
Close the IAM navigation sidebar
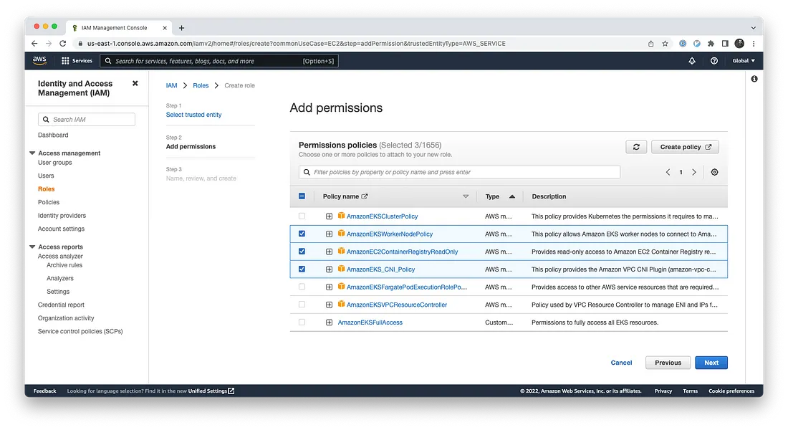point(135,83)
